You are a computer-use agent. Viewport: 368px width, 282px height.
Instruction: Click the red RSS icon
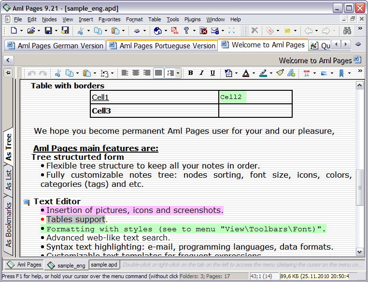click(175, 30)
